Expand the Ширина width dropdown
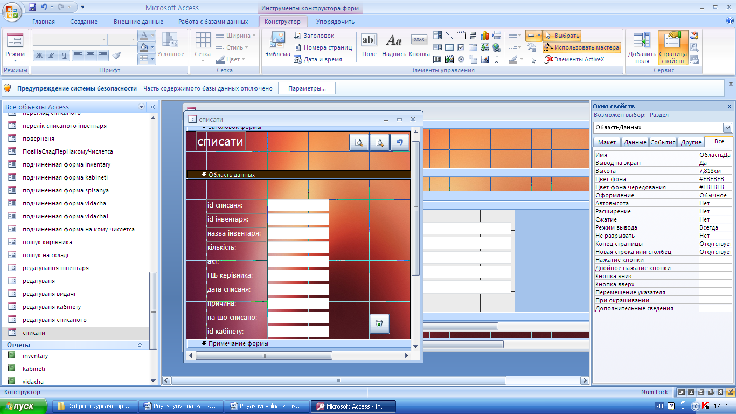736x414 pixels. 235,36
